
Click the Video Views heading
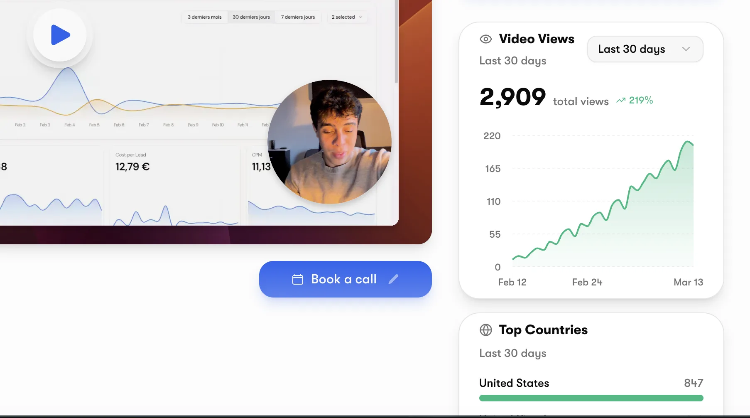537,39
